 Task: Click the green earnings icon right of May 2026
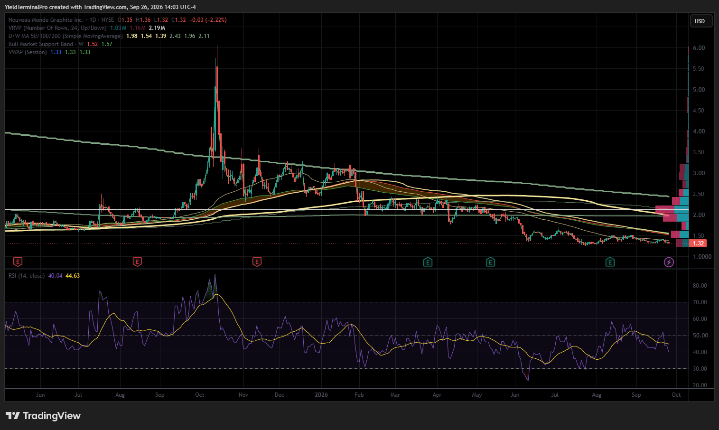pyautogui.click(x=490, y=262)
